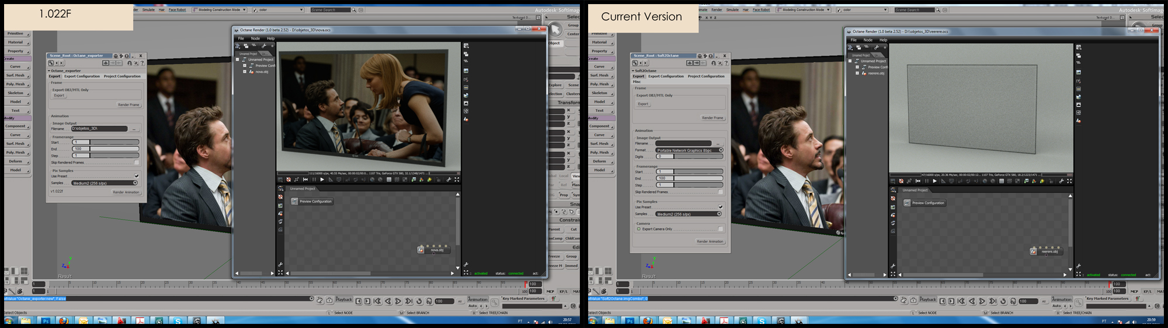Open Samples dropdown in Octane_exporter panel
The height and width of the screenshot is (328, 1168).
pos(105,183)
